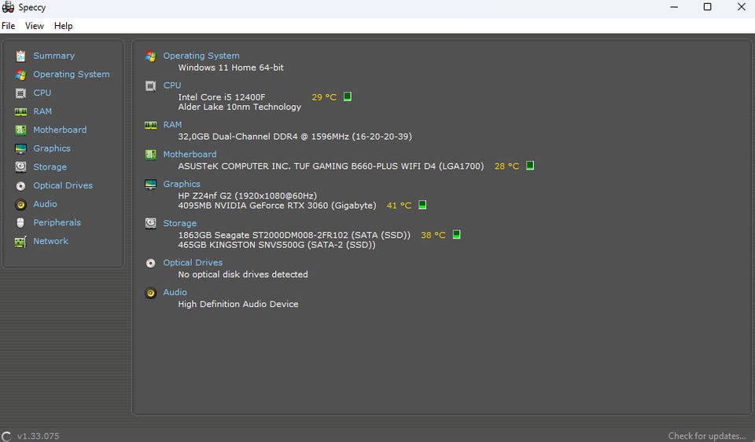Click the memory icon beside RAM heading
755x442 pixels.
click(151, 126)
